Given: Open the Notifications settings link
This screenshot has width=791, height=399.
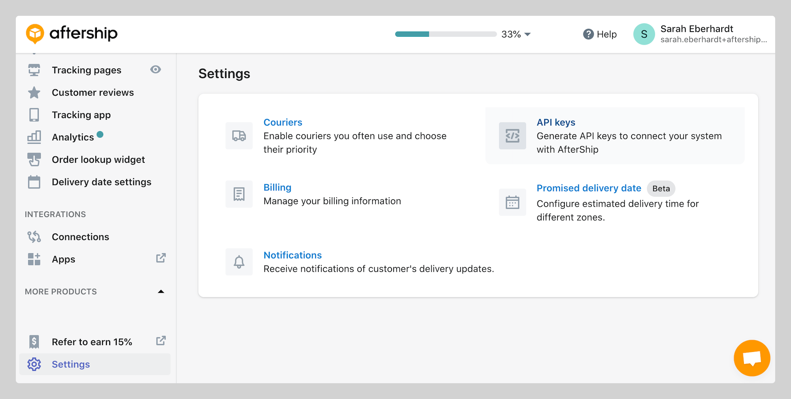Looking at the screenshot, I should pos(293,255).
